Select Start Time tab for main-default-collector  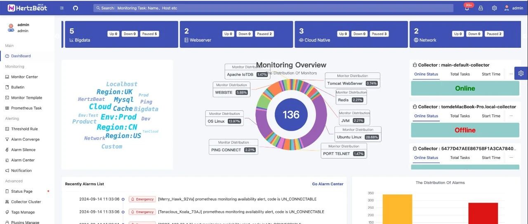point(491,74)
